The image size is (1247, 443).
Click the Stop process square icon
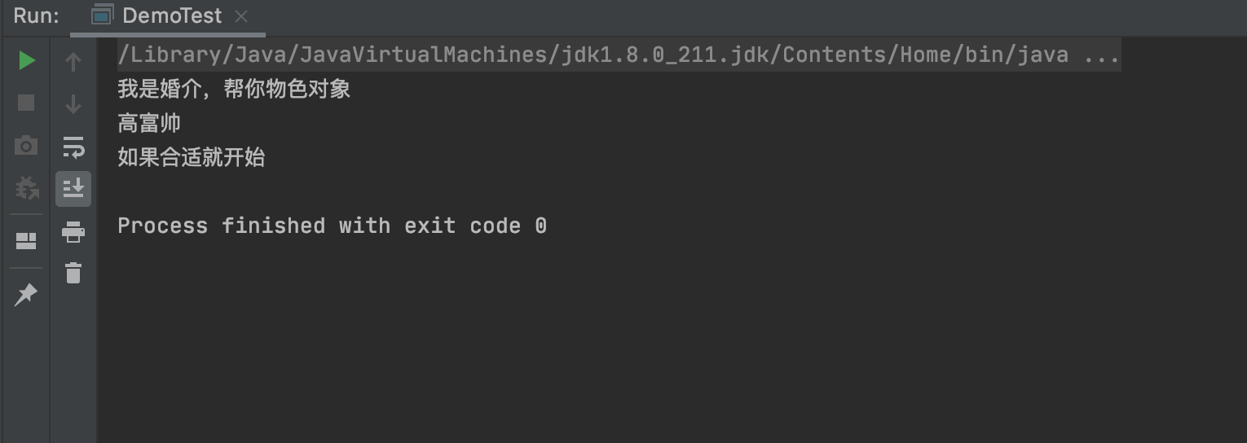point(26,103)
